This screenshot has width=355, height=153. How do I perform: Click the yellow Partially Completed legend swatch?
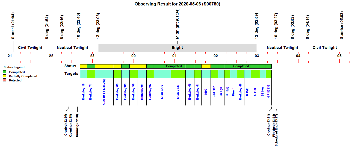(4, 76)
